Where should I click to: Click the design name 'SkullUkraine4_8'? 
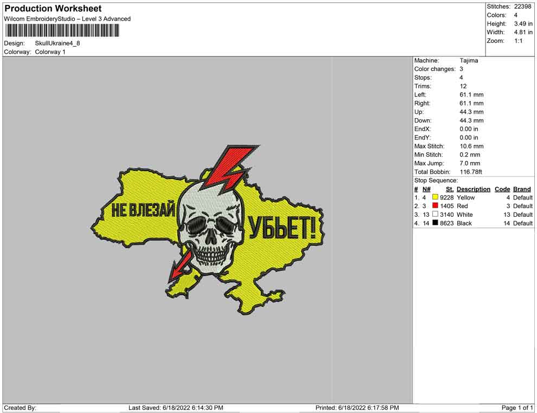tap(57, 43)
